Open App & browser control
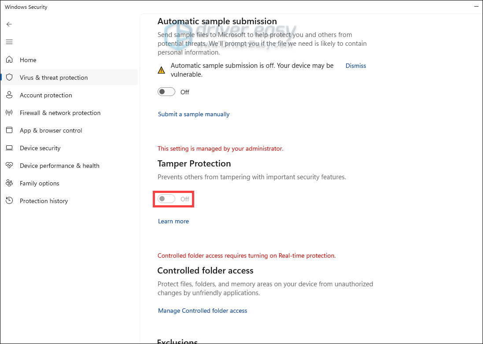Viewport: 483px width, 344px height. [69, 130]
